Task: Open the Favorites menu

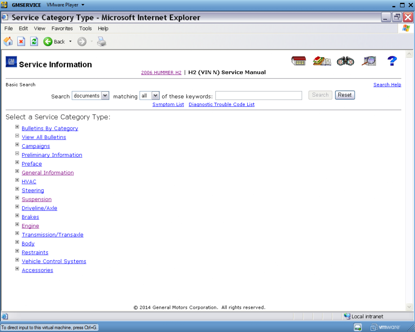Action: pyautogui.click(x=62, y=28)
